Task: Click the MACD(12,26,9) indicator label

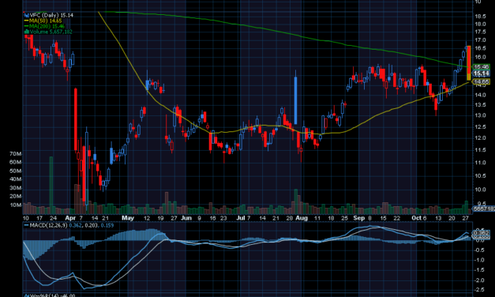Action: pyautogui.click(x=48, y=226)
